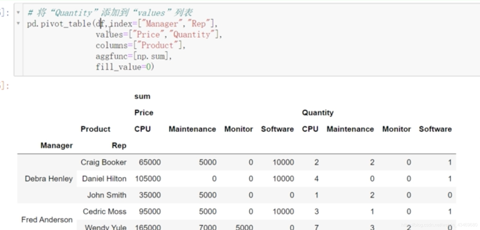Viewport: 480px width, 230px height.
Task: Click the fill_value=0) code line
Action: (125, 67)
